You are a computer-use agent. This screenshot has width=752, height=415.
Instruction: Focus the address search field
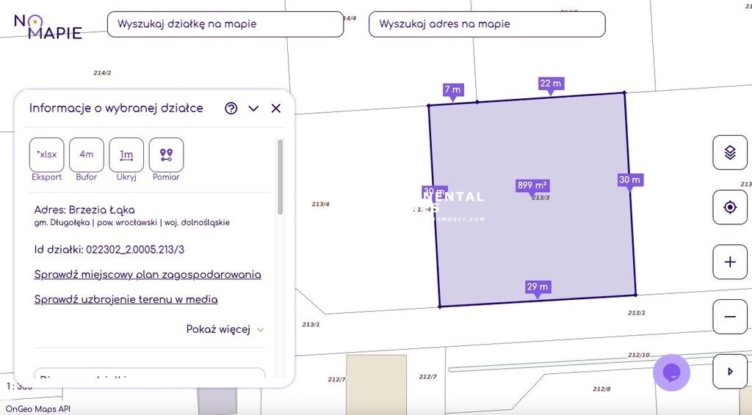486,24
